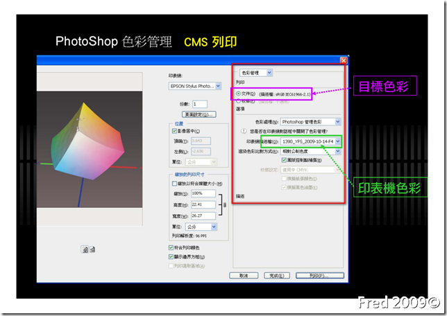
Task: Click the 取消 (Cancel) button
Action: coord(244,276)
